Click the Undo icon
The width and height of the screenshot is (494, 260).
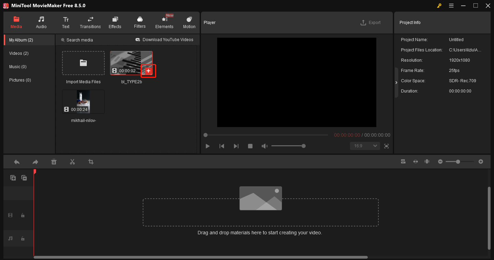click(x=16, y=161)
